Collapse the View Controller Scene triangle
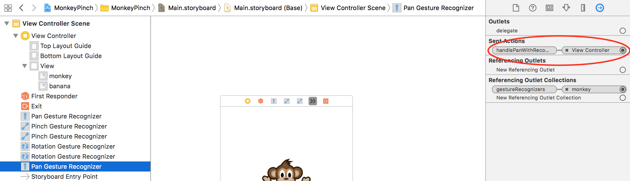The image size is (630, 181). (x=7, y=23)
